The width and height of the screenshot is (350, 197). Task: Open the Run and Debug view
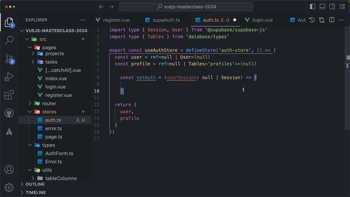pos(9,77)
